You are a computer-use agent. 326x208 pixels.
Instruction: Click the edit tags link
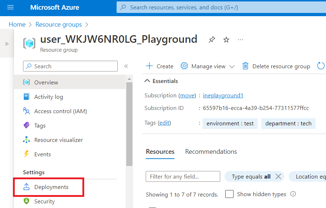164,123
